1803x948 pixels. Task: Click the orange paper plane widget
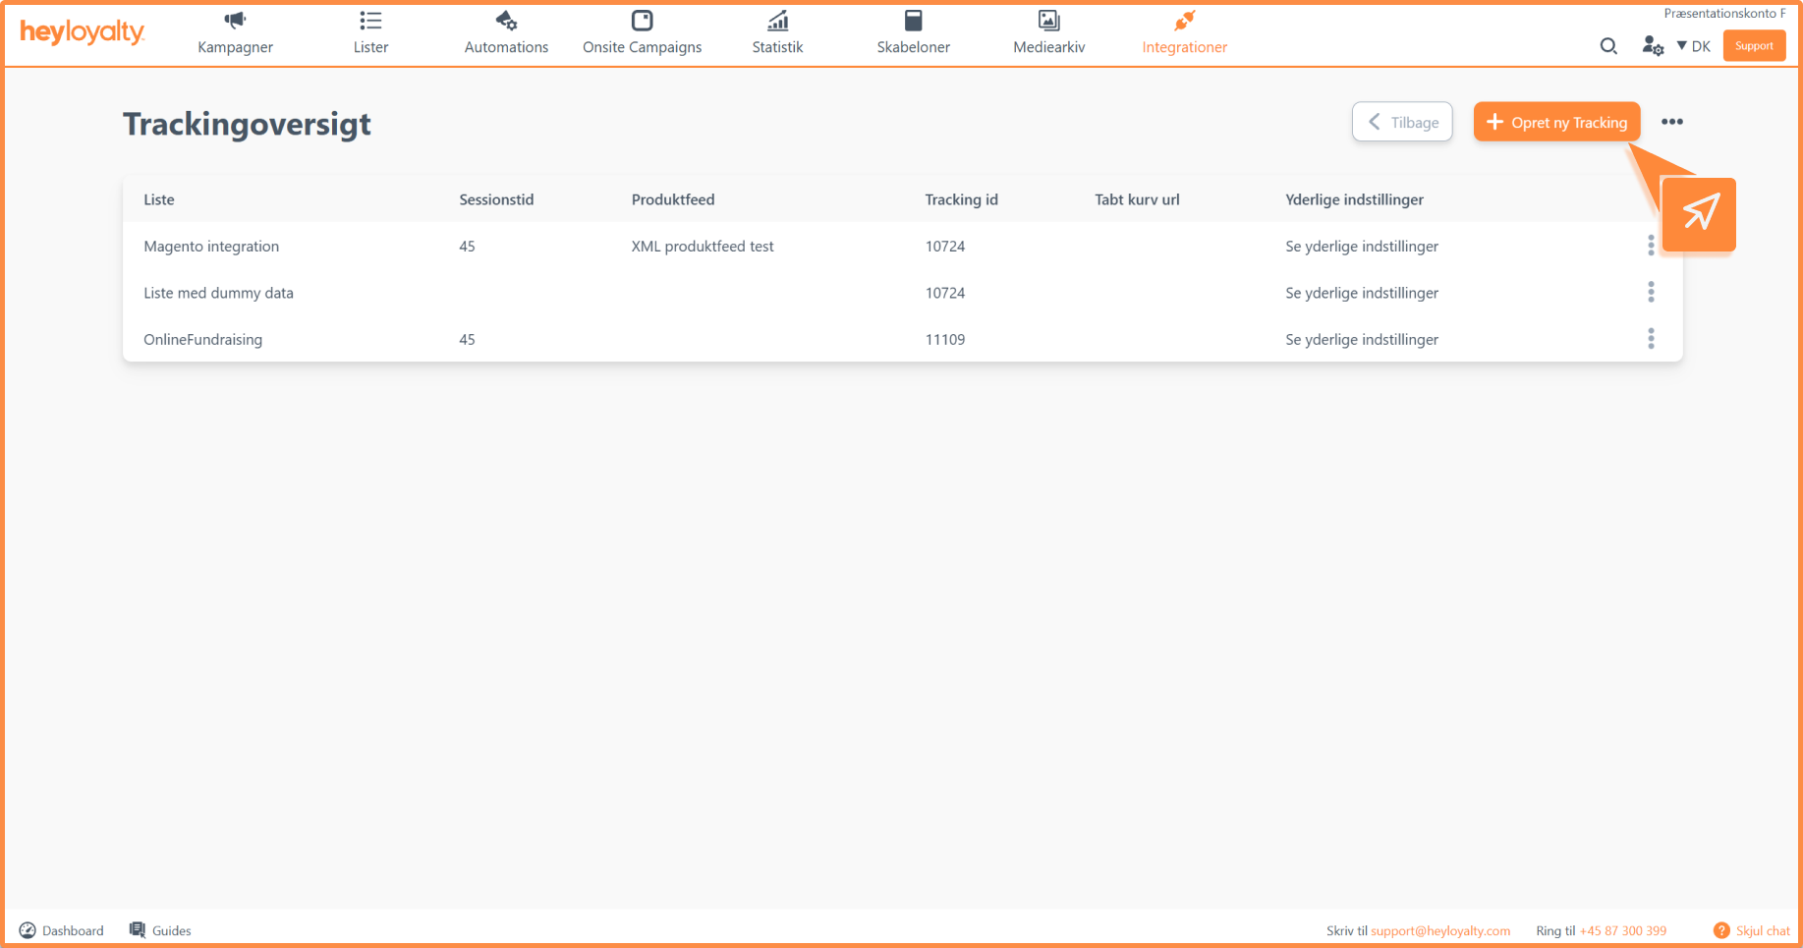click(x=1699, y=213)
